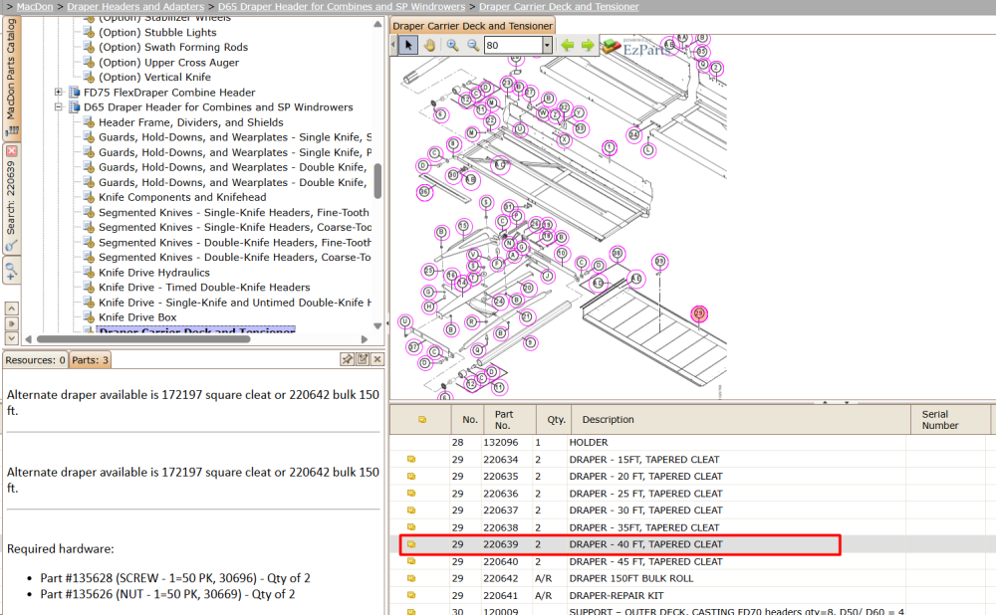Click the side tab strip's scroll-up button

pos(11,308)
